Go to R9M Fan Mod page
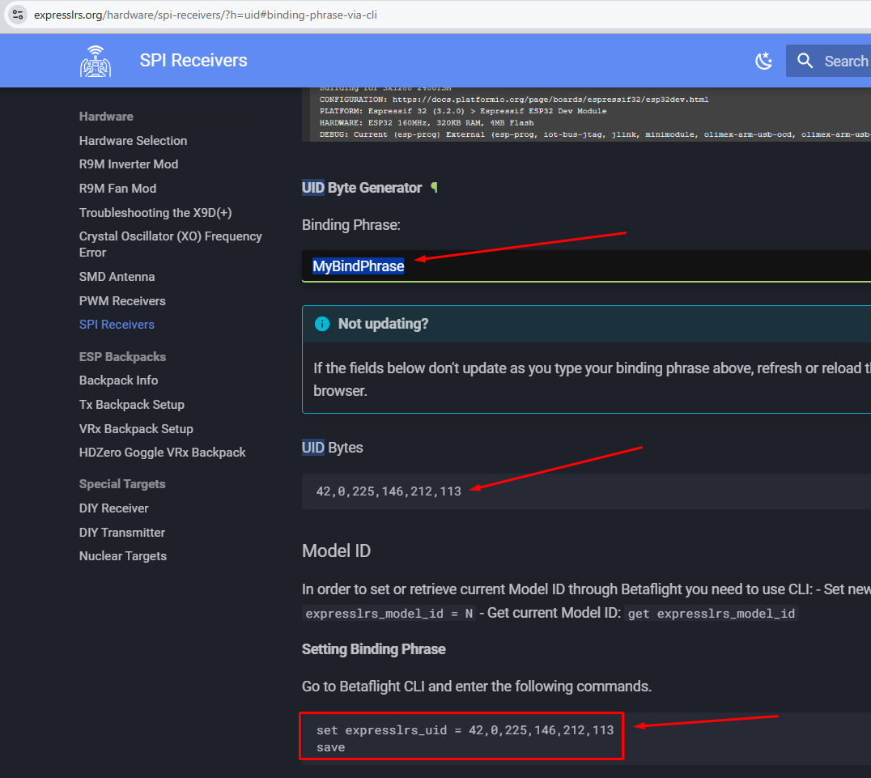Screen dimensions: 871x778 pos(117,188)
